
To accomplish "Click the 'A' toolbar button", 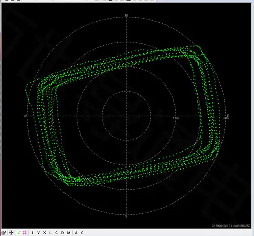I will pos(76,233).
